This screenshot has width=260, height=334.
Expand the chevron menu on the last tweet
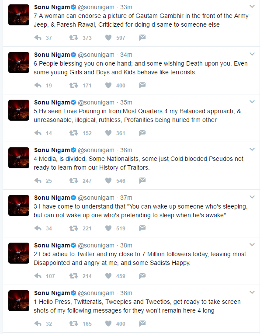point(252,292)
